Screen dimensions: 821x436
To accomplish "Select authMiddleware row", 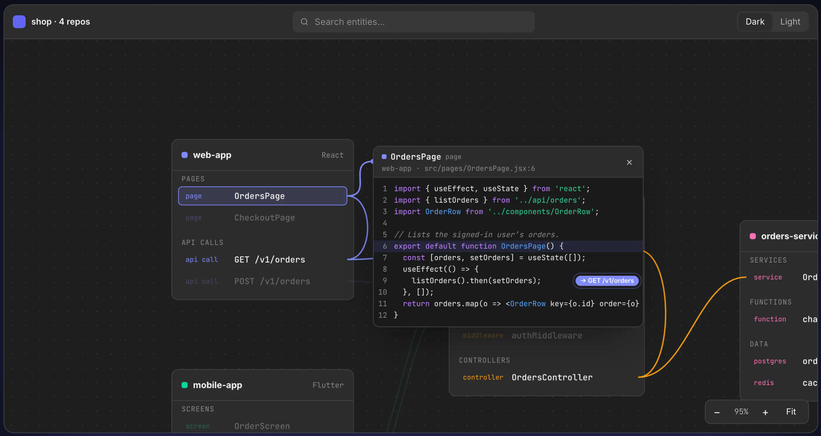I will (x=547, y=336).
